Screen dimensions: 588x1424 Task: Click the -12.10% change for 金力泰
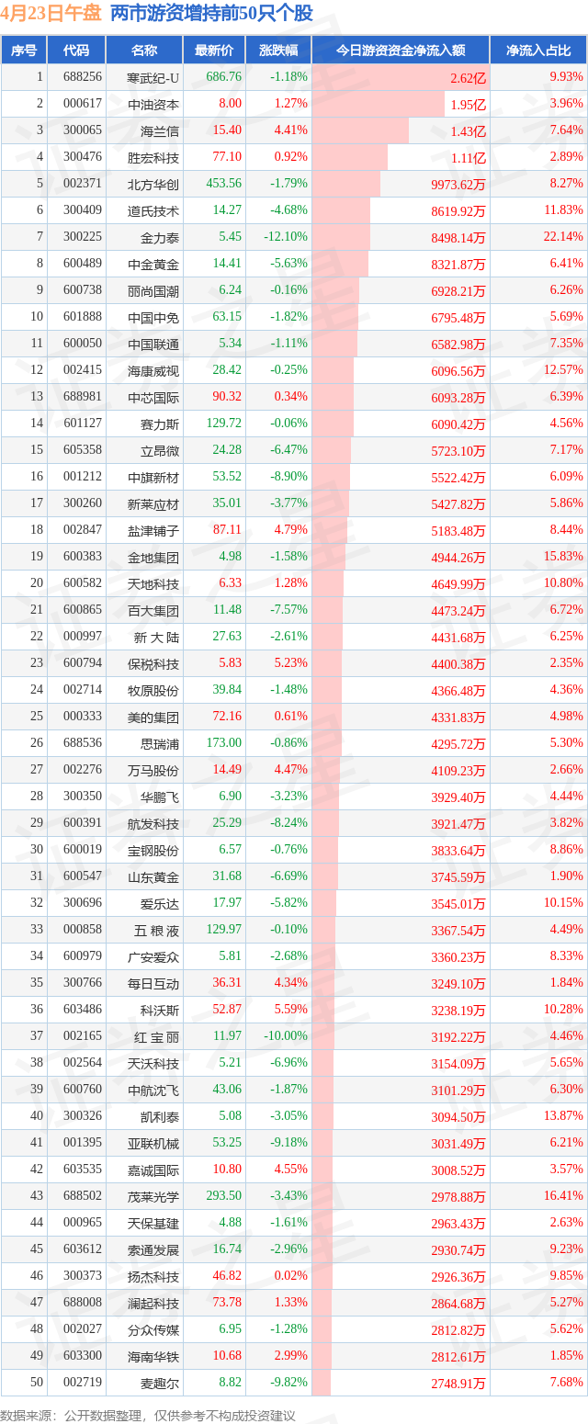point(287,237)
